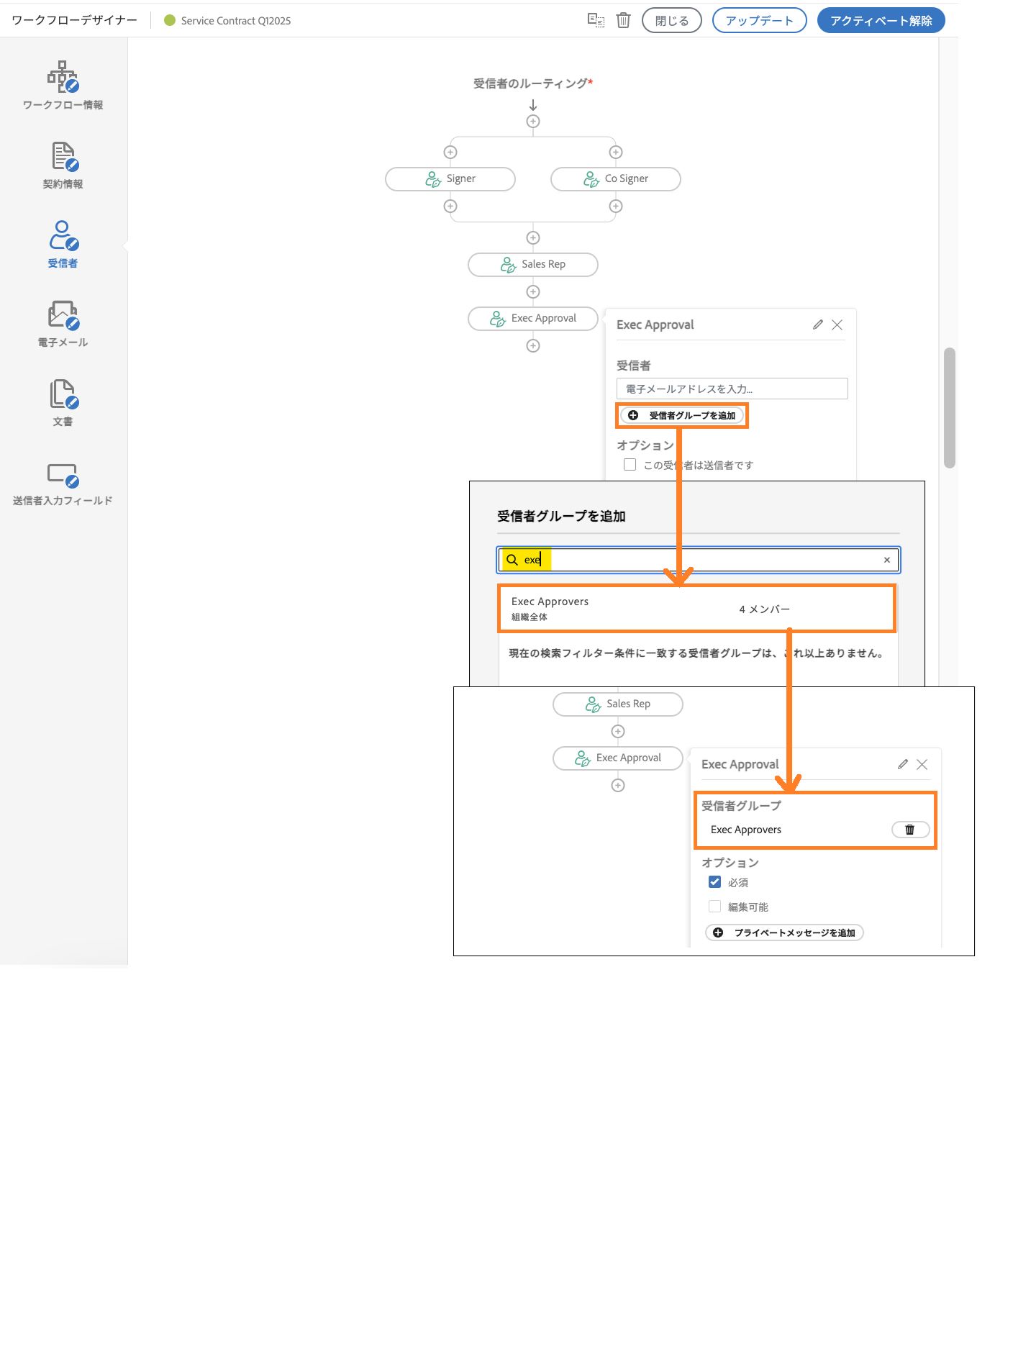This screenshot has height=1357, width=1036.
Task: Click 受信者グループを追加 button
Action: coord(682,415)
